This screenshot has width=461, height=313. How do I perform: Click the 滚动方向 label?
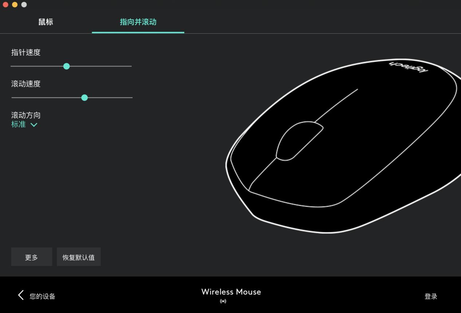tap(26, 115)
